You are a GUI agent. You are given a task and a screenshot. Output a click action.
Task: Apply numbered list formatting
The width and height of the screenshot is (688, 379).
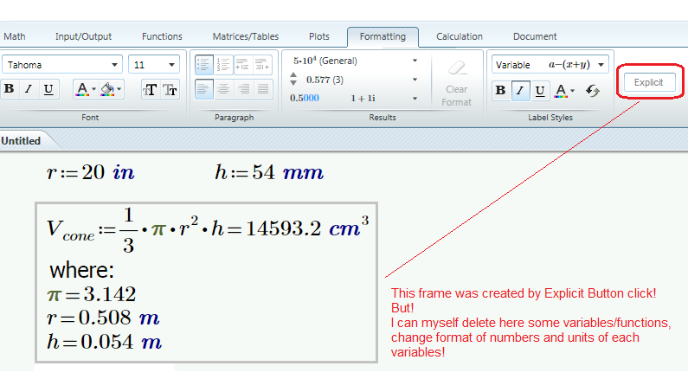(x=223, y=65)
